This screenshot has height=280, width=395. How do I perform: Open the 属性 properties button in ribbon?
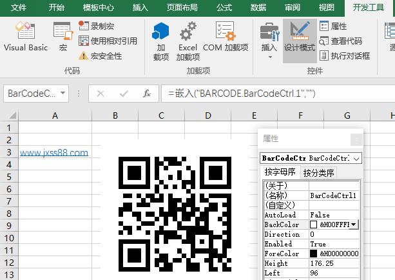333,26
